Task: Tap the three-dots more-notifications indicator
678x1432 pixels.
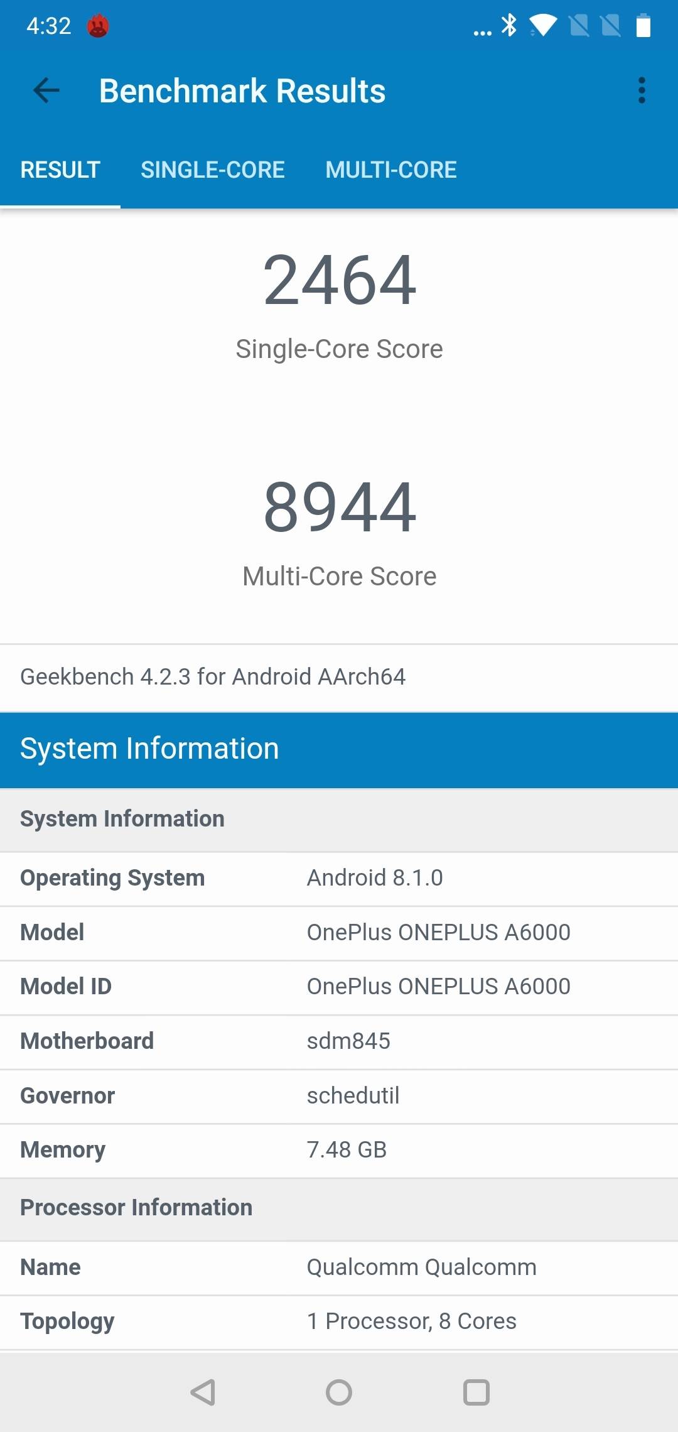Action: point(482,33)
